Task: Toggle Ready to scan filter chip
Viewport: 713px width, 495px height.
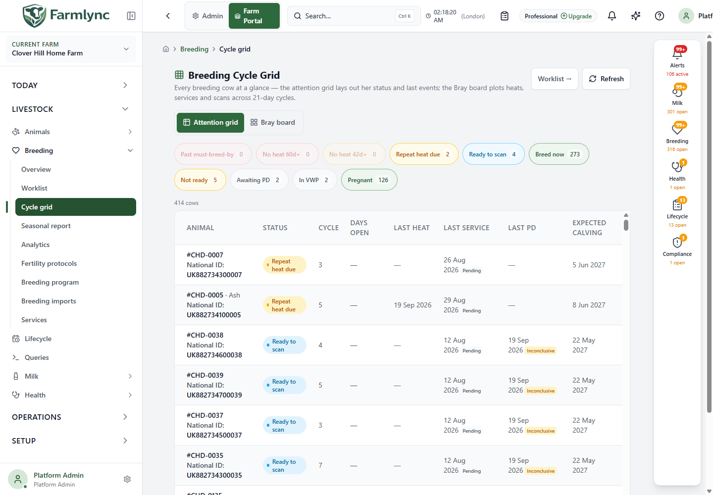Action: pyautogui.click(x=493, y=154)
